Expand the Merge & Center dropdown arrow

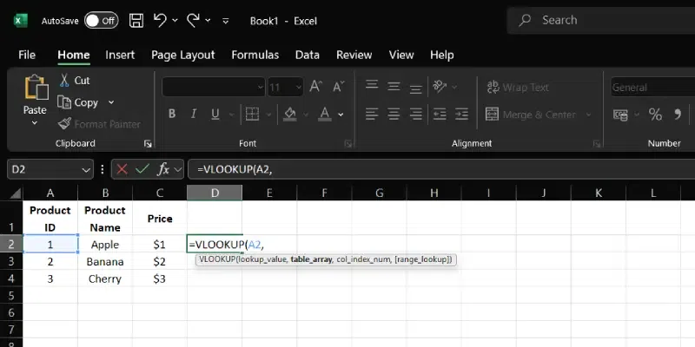[x=589, y=115]
